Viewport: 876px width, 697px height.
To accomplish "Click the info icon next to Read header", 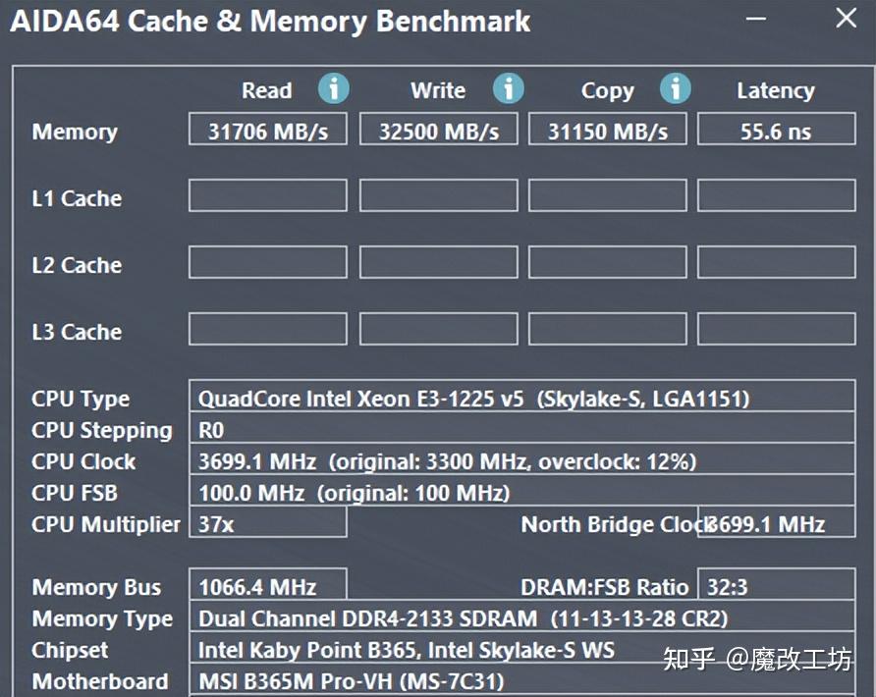I will pyautogui.click(x=334, y=89).
